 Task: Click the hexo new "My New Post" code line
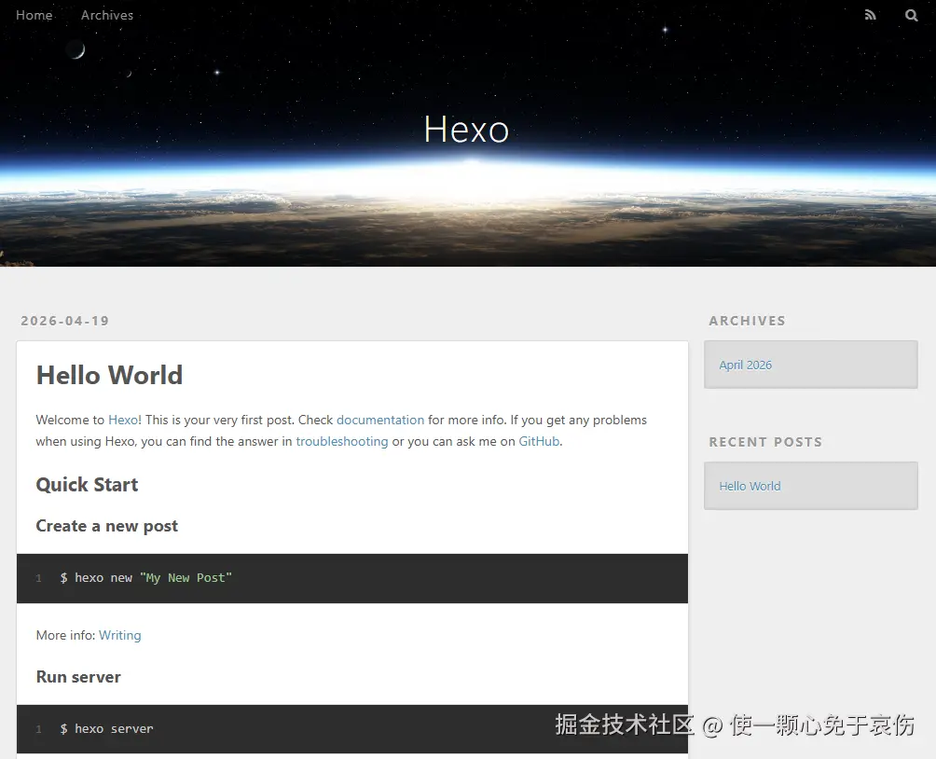[145, 577]
